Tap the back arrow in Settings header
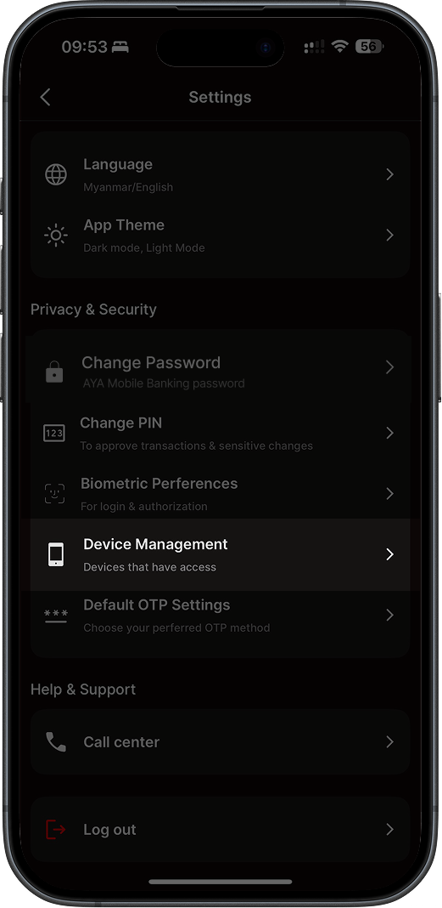Viewport: 442px width, 908px height. pyautogui.click(x=46, y=97)
